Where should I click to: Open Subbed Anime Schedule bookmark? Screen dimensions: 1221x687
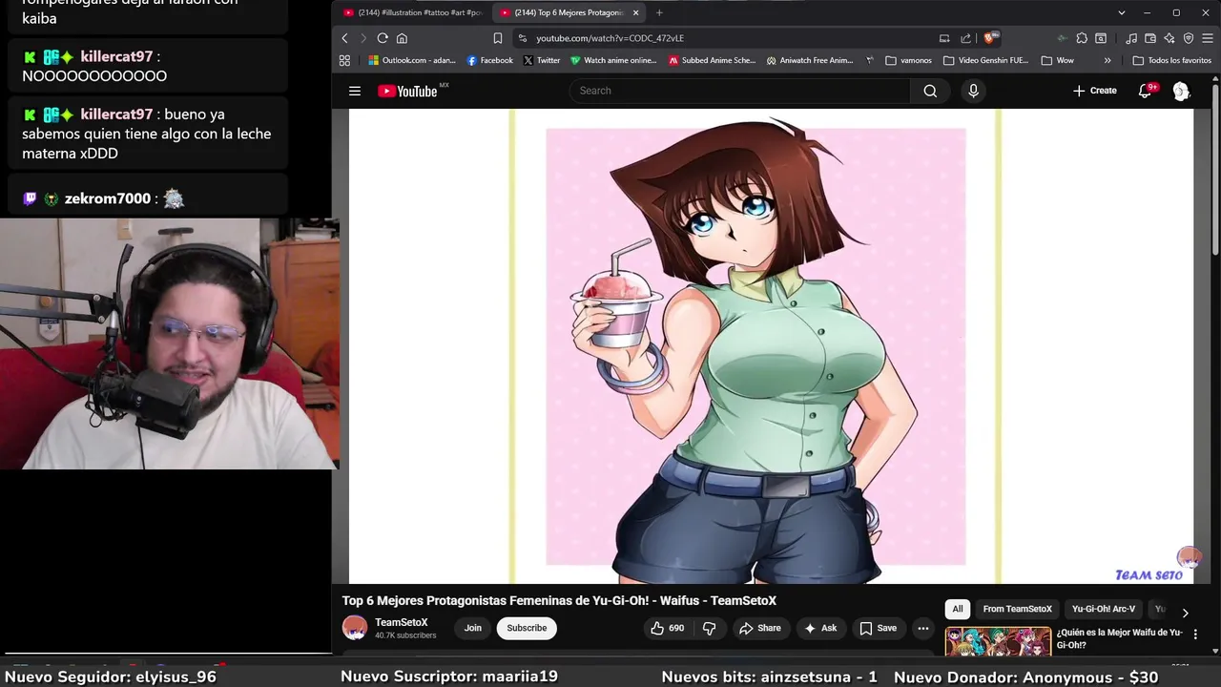pyautogui.click(x=712, y=60)
